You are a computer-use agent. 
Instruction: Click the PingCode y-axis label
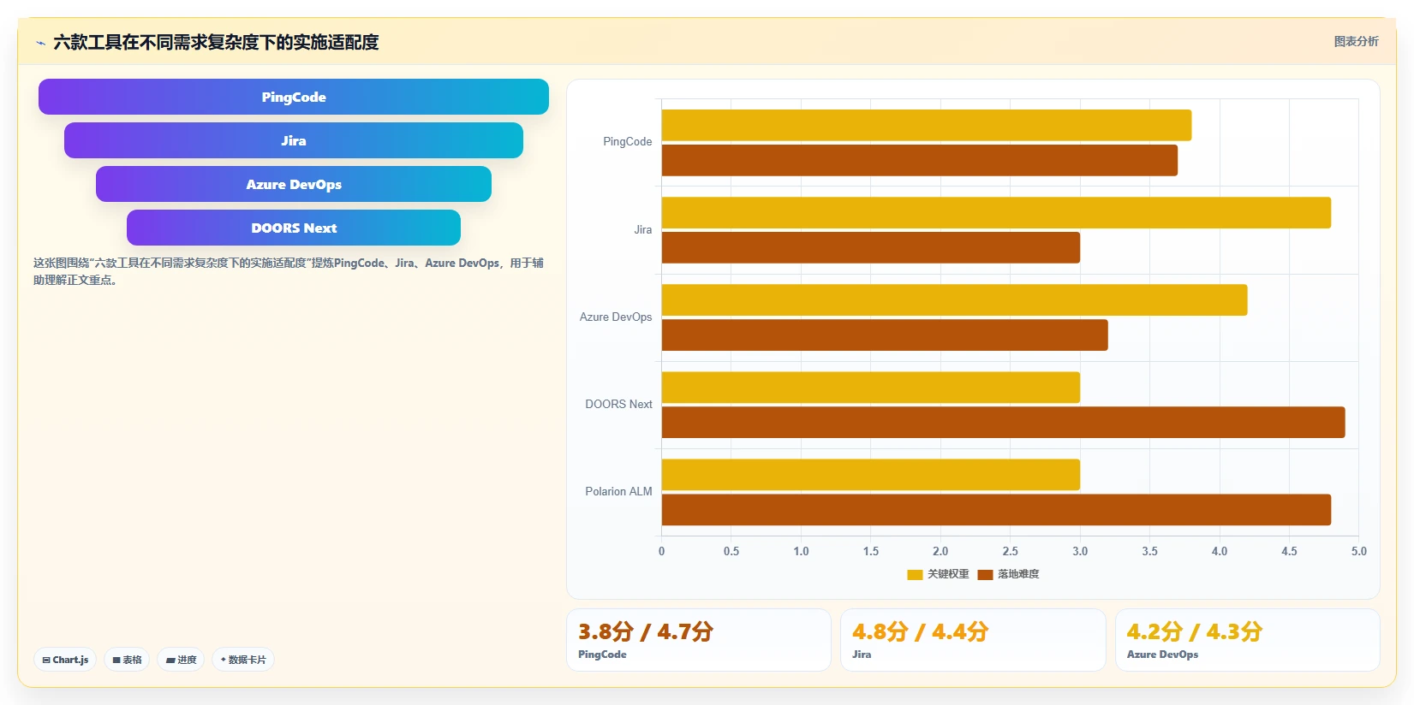pyautogui.click(x=628, y=142)
